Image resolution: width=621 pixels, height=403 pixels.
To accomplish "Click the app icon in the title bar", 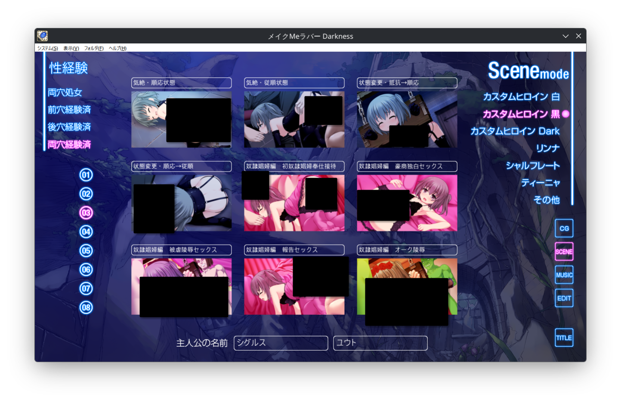I will 42,36.
